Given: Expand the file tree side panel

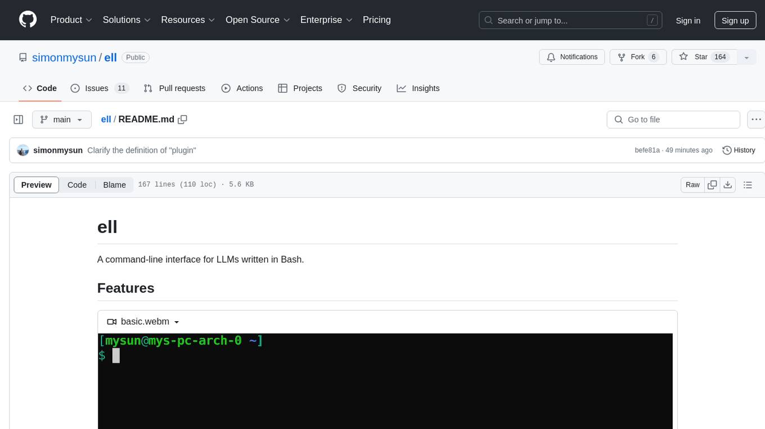Looking at the screenshot, I should click(19, 120).
